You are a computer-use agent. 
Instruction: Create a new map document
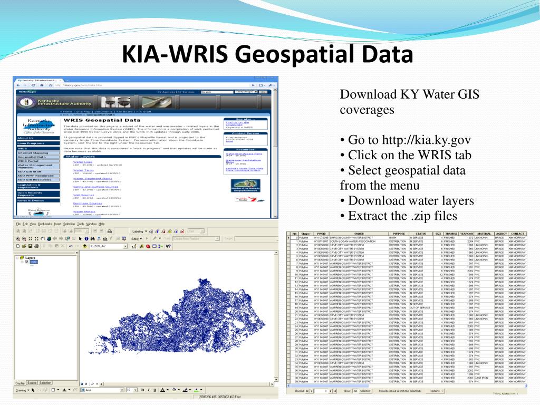coord(18,246)
